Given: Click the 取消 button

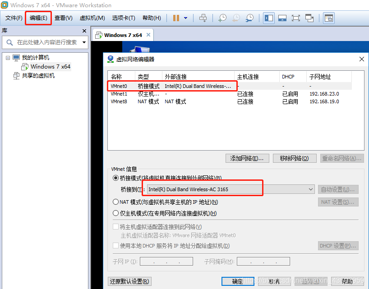Looking at the screenshot, I should tap(274, 281).
